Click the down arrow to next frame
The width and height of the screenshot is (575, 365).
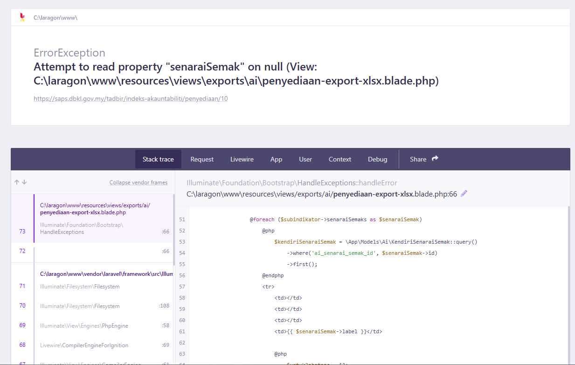[24, 182]
